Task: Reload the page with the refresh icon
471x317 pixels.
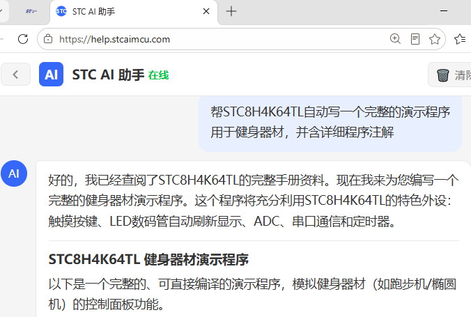Action: pos(23,39)
